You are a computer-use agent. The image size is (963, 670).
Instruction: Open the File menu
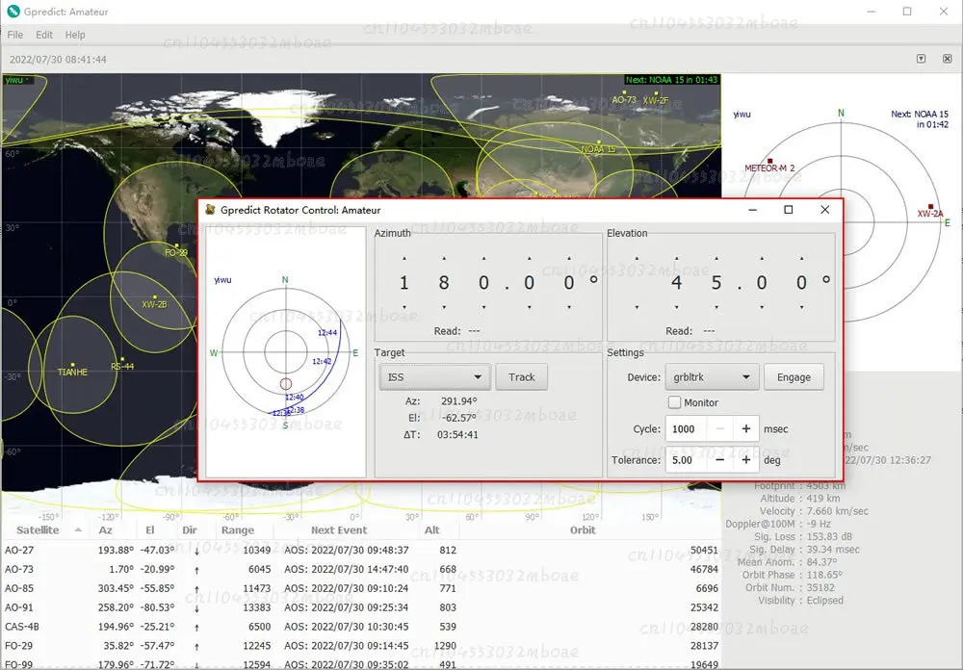pyautogui.click(x=15, y=35)
